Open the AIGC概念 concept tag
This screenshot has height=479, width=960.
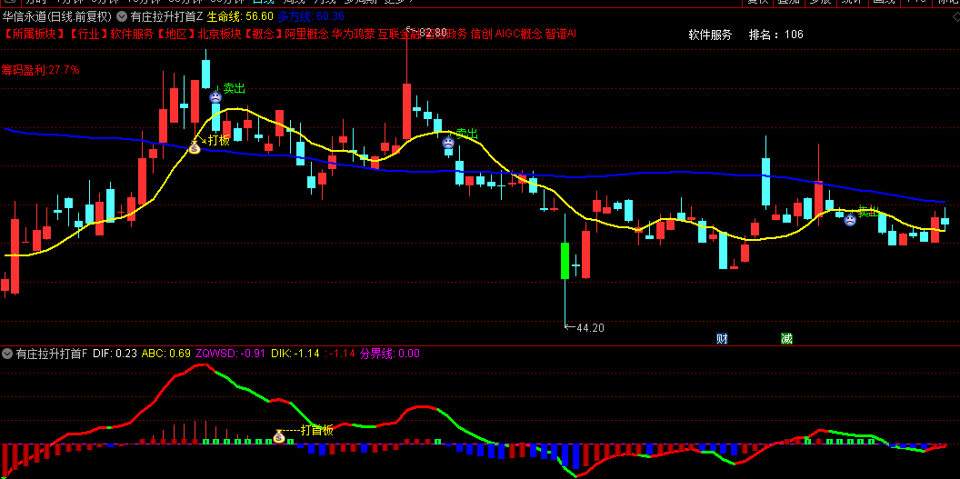pyautogui.click(x=519, y=34)
